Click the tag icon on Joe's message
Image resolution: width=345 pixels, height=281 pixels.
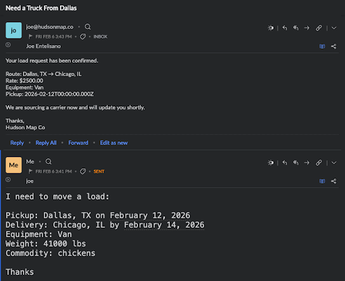coord(83,36)
